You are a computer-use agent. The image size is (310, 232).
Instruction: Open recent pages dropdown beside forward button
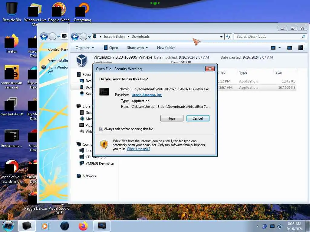(89, 37)
